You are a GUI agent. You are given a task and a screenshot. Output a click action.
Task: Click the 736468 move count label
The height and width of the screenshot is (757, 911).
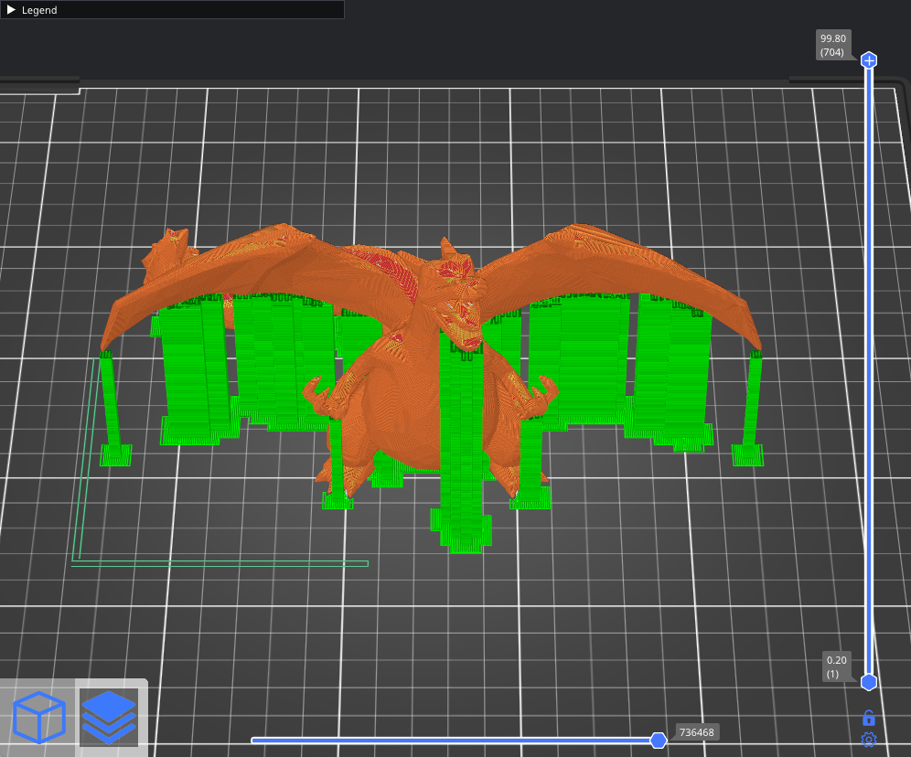coord(696,732)
